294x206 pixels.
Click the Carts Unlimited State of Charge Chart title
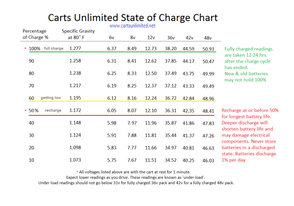click(133, 17)
